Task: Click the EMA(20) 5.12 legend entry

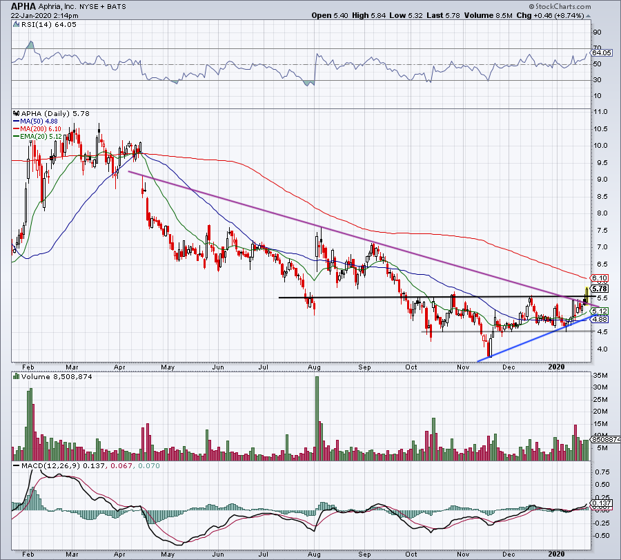Action: 41,136
